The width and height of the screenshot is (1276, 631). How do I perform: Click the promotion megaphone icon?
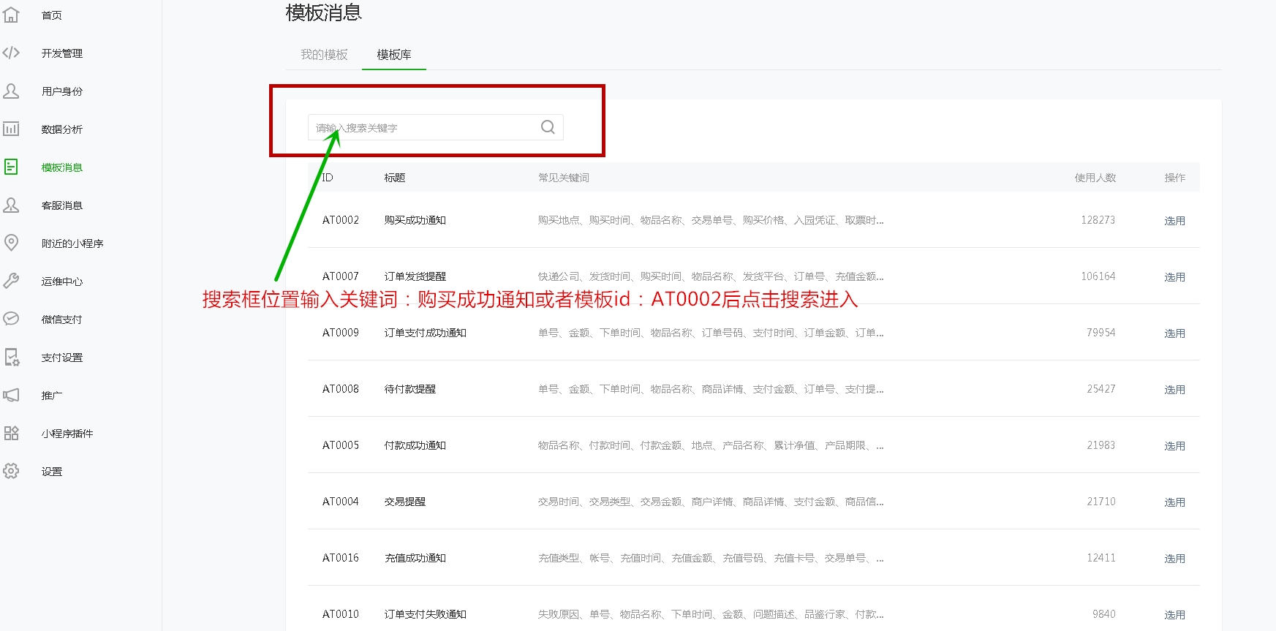[x=11, y=395]
